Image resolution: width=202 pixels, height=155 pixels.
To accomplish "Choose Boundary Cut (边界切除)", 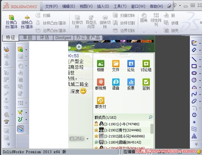I will pyautogui.click(x=124, y=31).
